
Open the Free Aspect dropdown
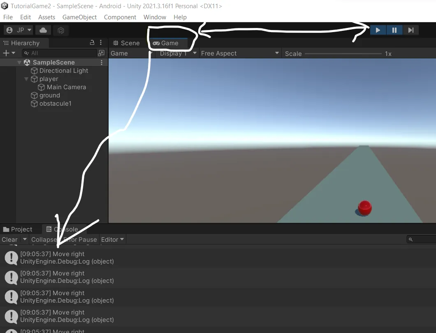coord(240,53)
